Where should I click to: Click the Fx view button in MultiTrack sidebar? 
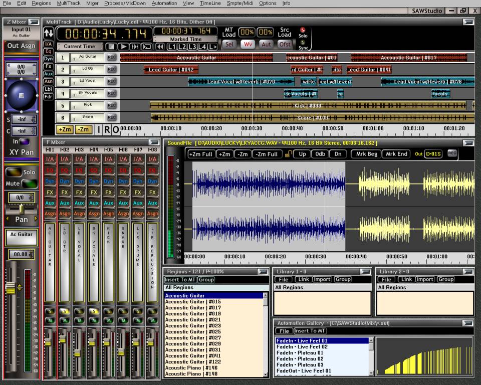(49, 66)
